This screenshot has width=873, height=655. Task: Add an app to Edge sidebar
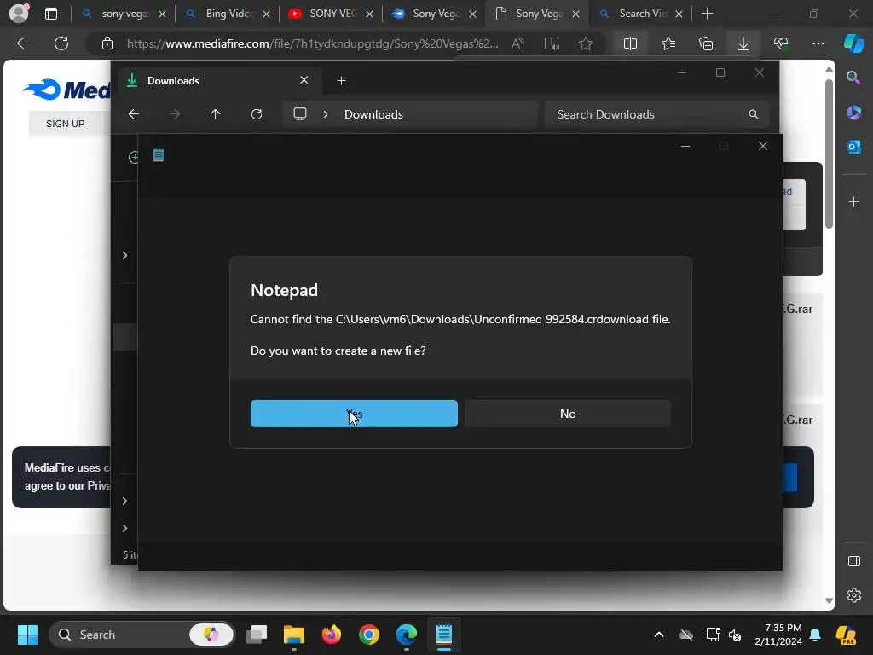(853, 201)
